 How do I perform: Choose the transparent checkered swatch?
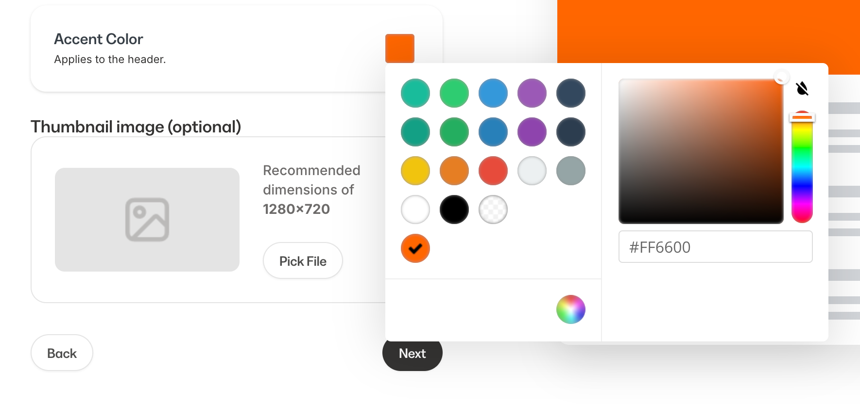pyautogui.click(x=493, y=210)
